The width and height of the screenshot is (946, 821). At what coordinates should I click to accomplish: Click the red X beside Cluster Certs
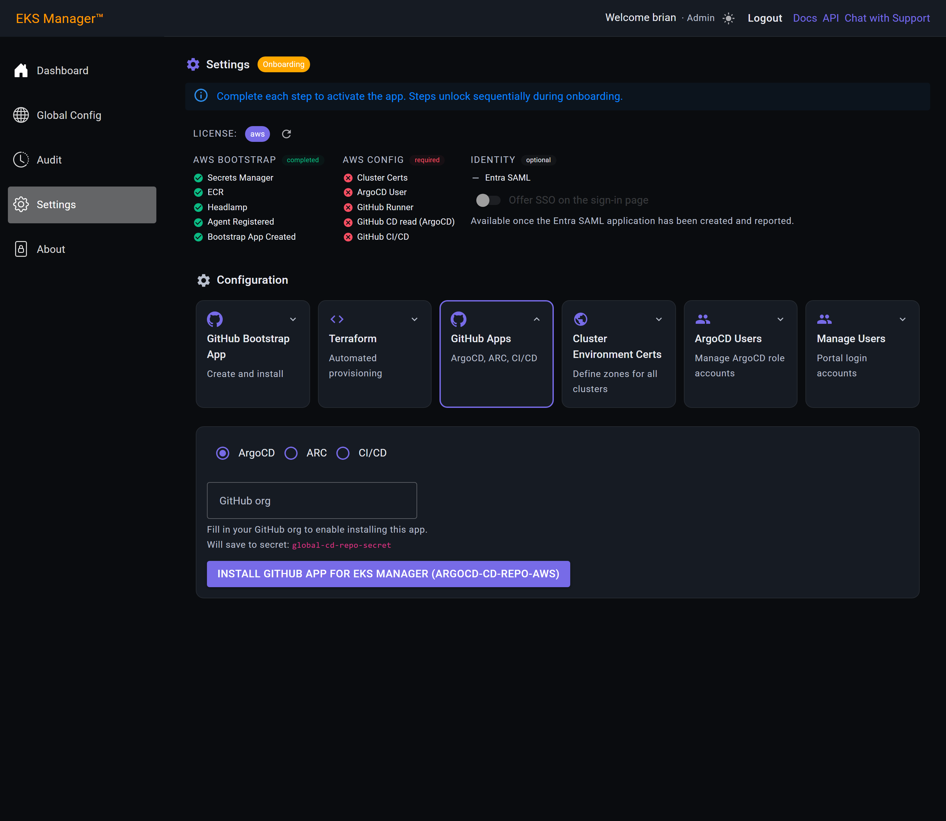pos(348,178)
